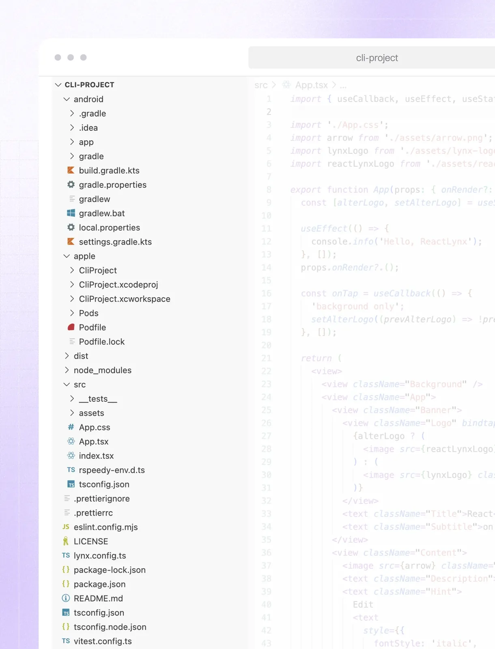
Task: Open README.md file name
Action: (98, 598)
